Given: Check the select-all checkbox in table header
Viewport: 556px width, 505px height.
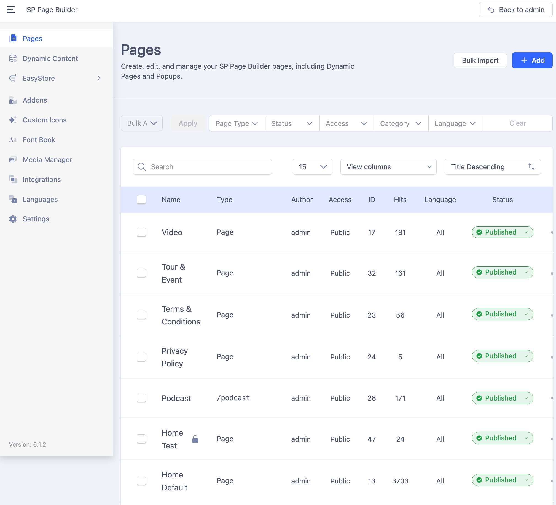Looking at the screenshot, I should point(141,199).
